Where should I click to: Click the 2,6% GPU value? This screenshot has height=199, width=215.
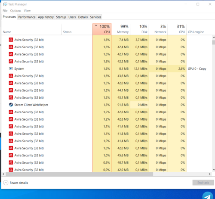(x=181, y=68)
